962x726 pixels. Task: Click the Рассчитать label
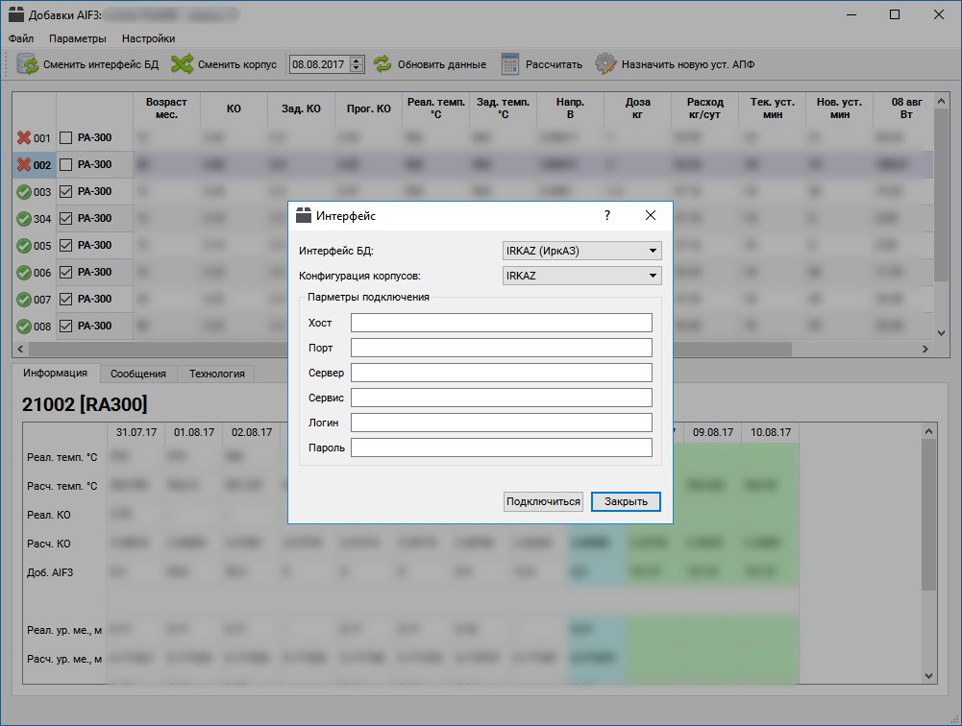[x=554, y=64]
